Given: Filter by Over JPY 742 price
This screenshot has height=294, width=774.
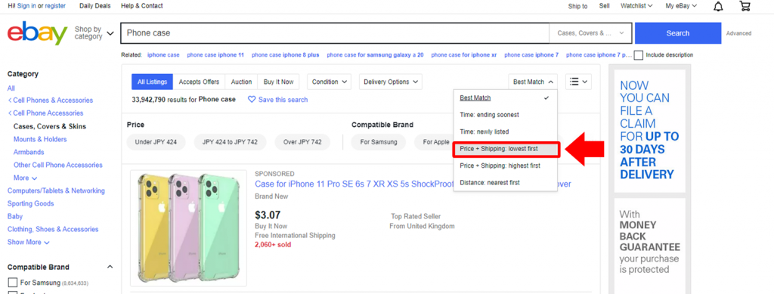Looking at the screenshot, I should click(302, 142).
